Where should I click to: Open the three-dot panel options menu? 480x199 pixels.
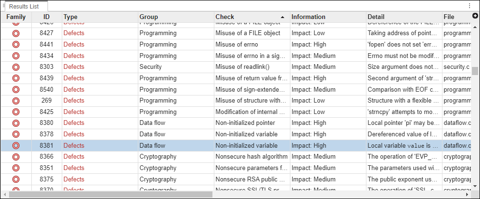click(x=470, y=6)
